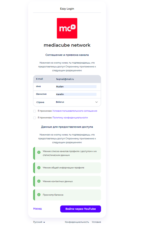The width and height of the screenshot is (143, 230).
Task: Open Политику конфиденциальности link
Action: point(70,118)
